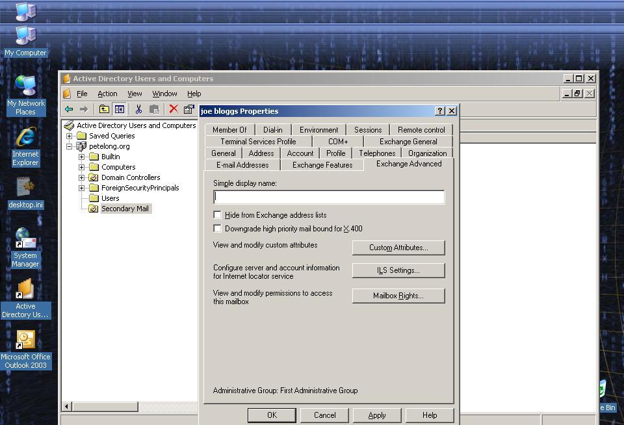Click the Secondary Mail OU icon

click(94, 208)
